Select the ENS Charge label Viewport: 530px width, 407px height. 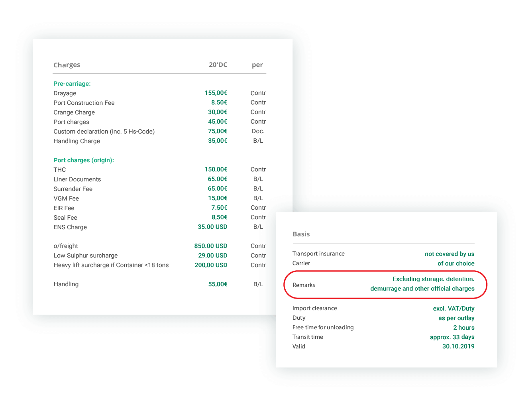tap(70, 227)
